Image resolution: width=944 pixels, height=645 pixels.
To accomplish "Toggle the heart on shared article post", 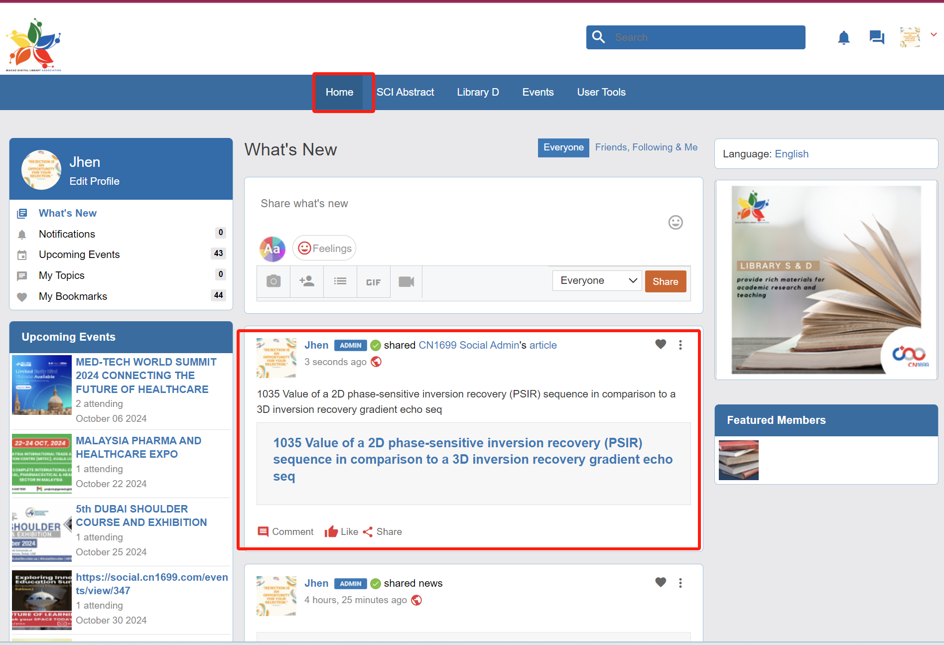I will [x=661, y=344].
